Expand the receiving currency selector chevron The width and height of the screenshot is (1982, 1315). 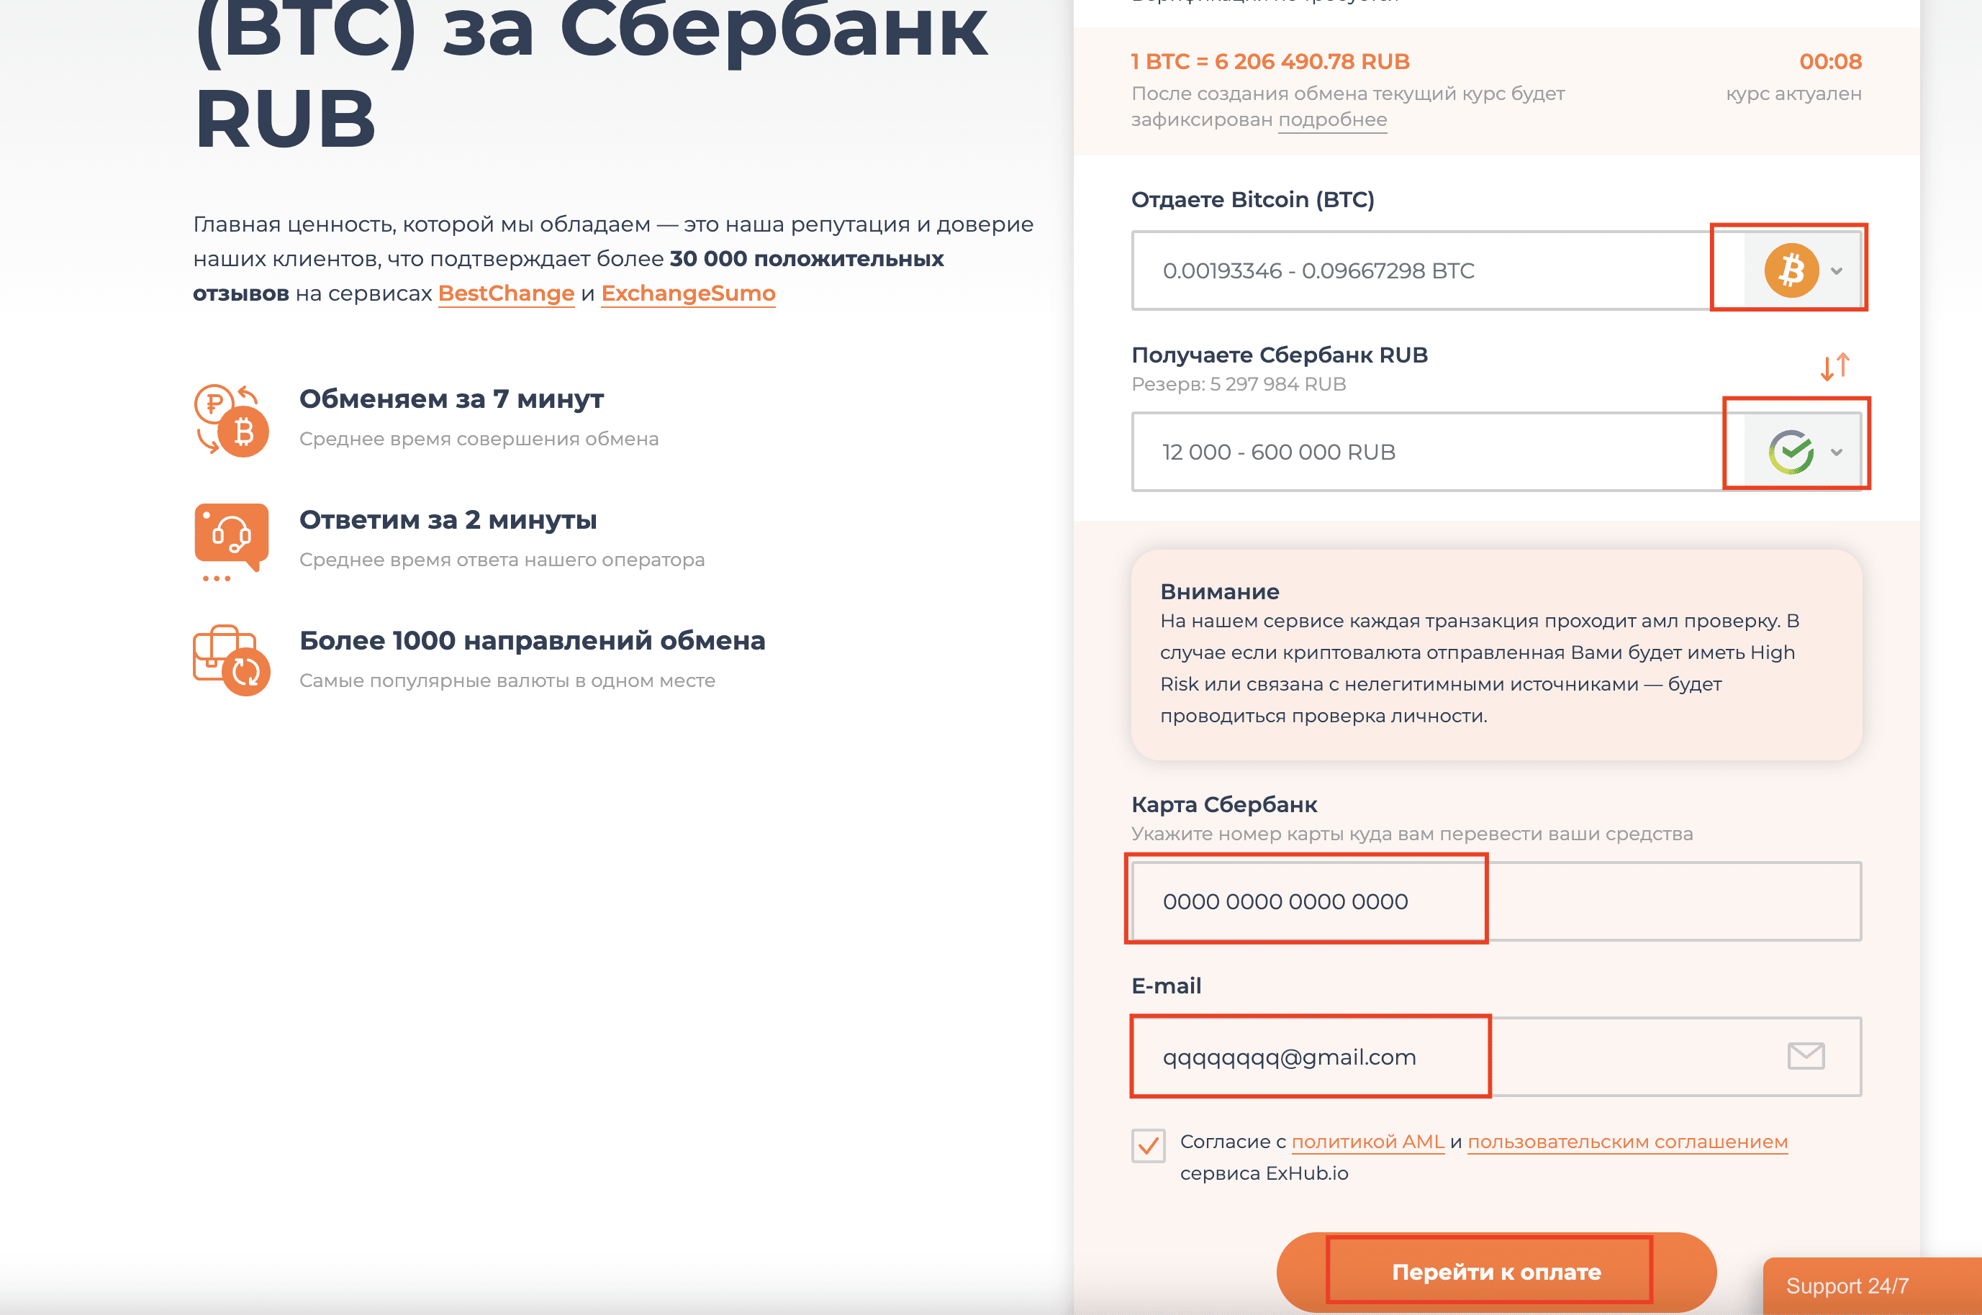(1838, 452)
